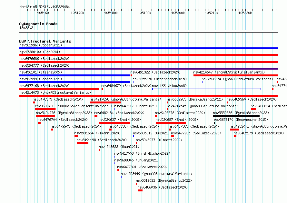The width and height of the screenshot is (287, 203).
Task: Select nsv6478375 (Sedlazeck2020) label
Action: point(58,99)
